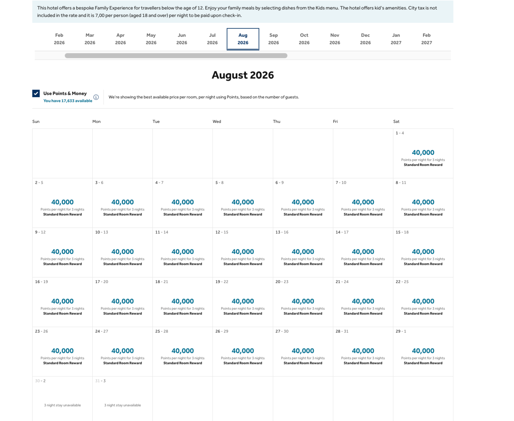This screenshot has height=421, width=514.
Task: Open the Feb 2027 month tab
Action: (x=426, y=39)
